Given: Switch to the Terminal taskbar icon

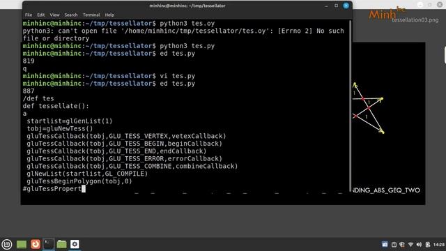Looking at the screenshot, I should pos(48,244).
